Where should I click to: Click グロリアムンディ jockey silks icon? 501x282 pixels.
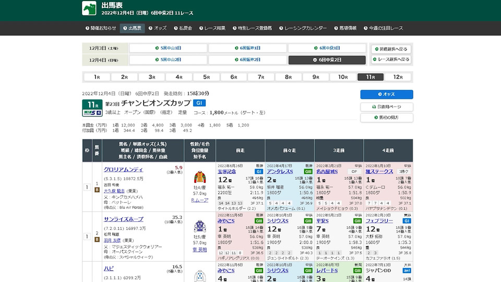coord(200,177)
